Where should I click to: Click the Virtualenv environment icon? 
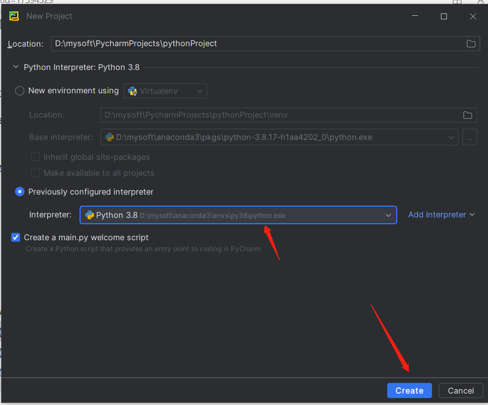coord(132,91)
